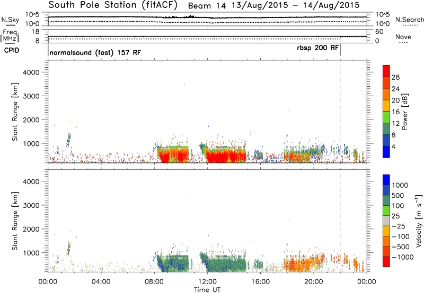The image size is (424, 293).
Task: Click the 'Power [dB]' colorbar title
Action: tap(405, 112)
